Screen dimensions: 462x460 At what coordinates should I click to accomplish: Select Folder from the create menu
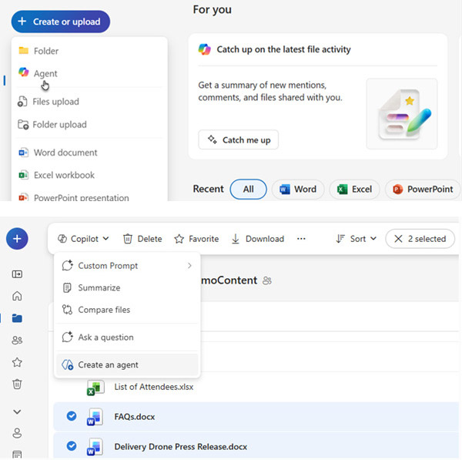point(89,51)
